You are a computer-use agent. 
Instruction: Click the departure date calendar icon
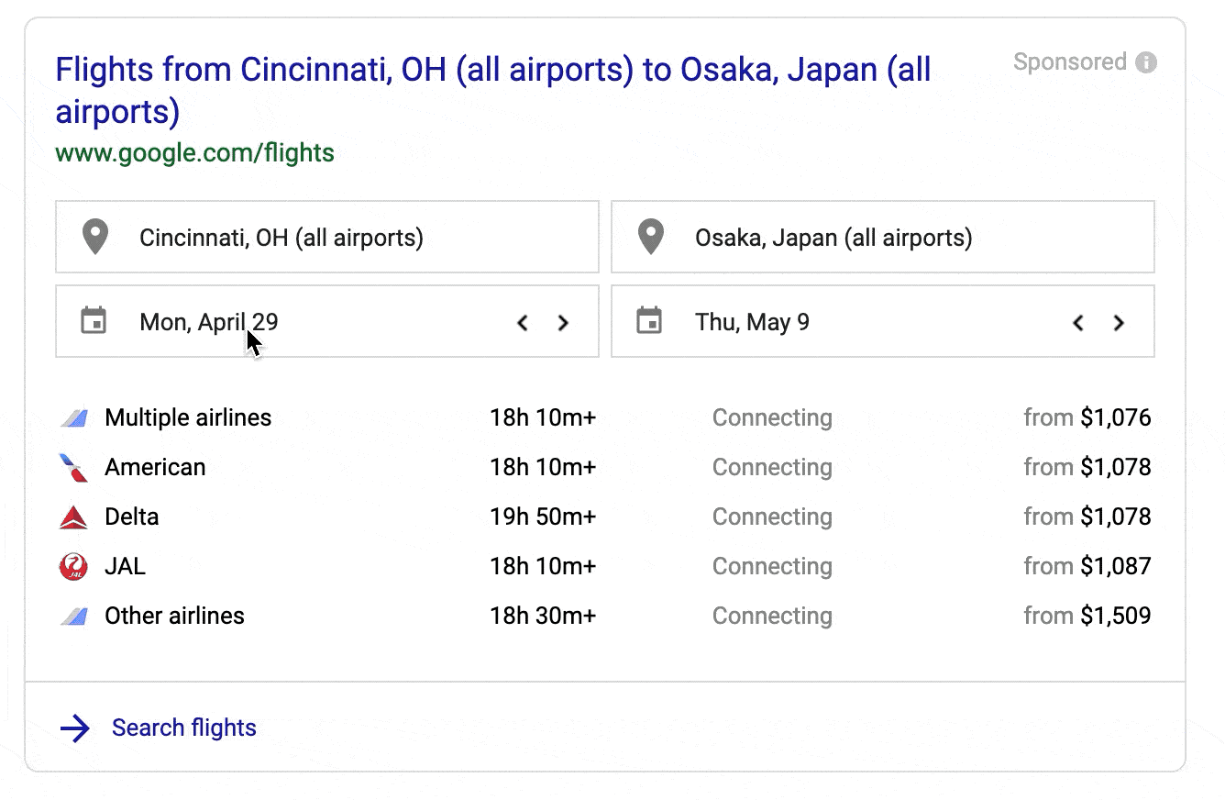(x=94, y=322)
